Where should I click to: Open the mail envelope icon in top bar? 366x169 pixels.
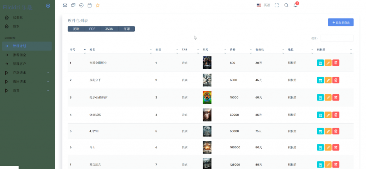pos(65,5)
